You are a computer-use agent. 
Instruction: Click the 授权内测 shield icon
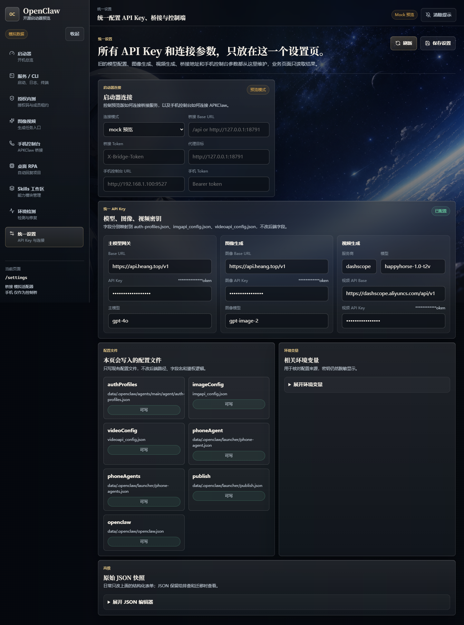point(12,98)
